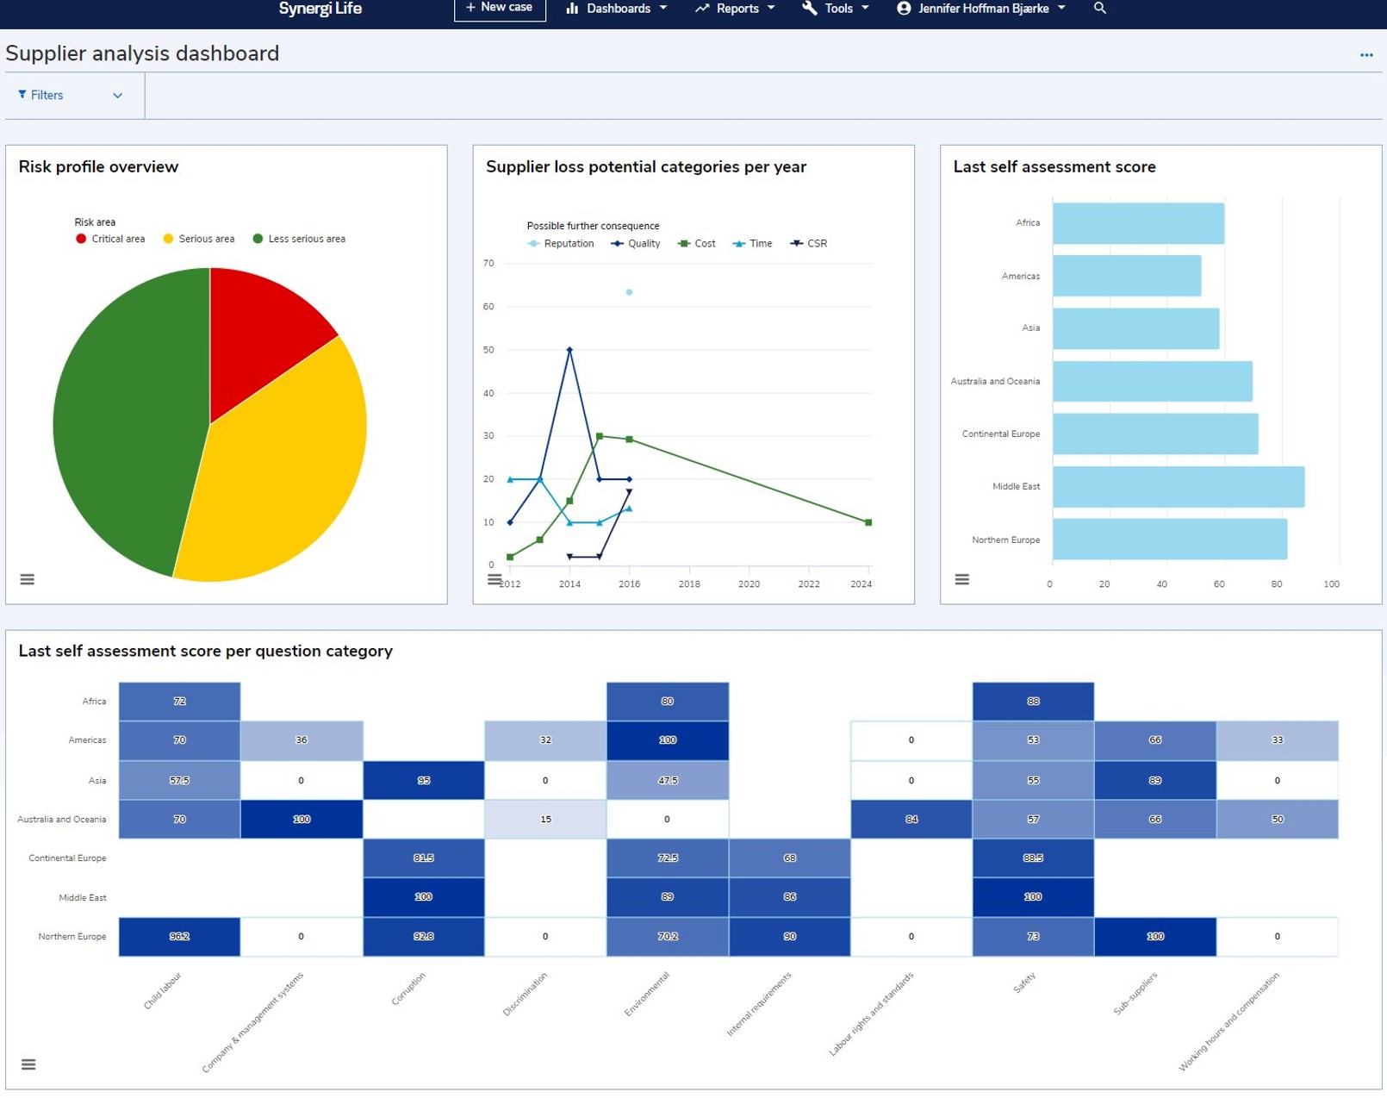1387x1098 pixels.
Task: Click the ellipsis icon near the dashboard title
Action: click(x=1365, y=54)
